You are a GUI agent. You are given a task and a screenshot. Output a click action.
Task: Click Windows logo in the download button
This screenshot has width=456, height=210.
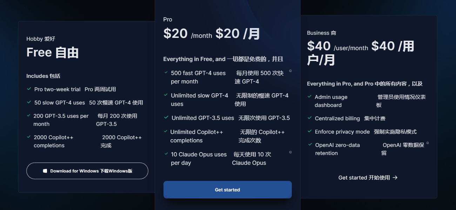click(x=45, y=171)
